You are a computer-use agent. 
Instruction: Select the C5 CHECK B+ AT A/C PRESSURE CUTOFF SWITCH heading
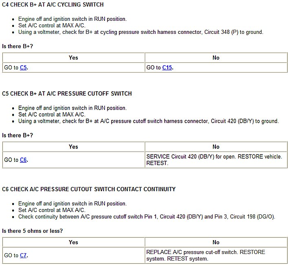(x=67, y=93)
